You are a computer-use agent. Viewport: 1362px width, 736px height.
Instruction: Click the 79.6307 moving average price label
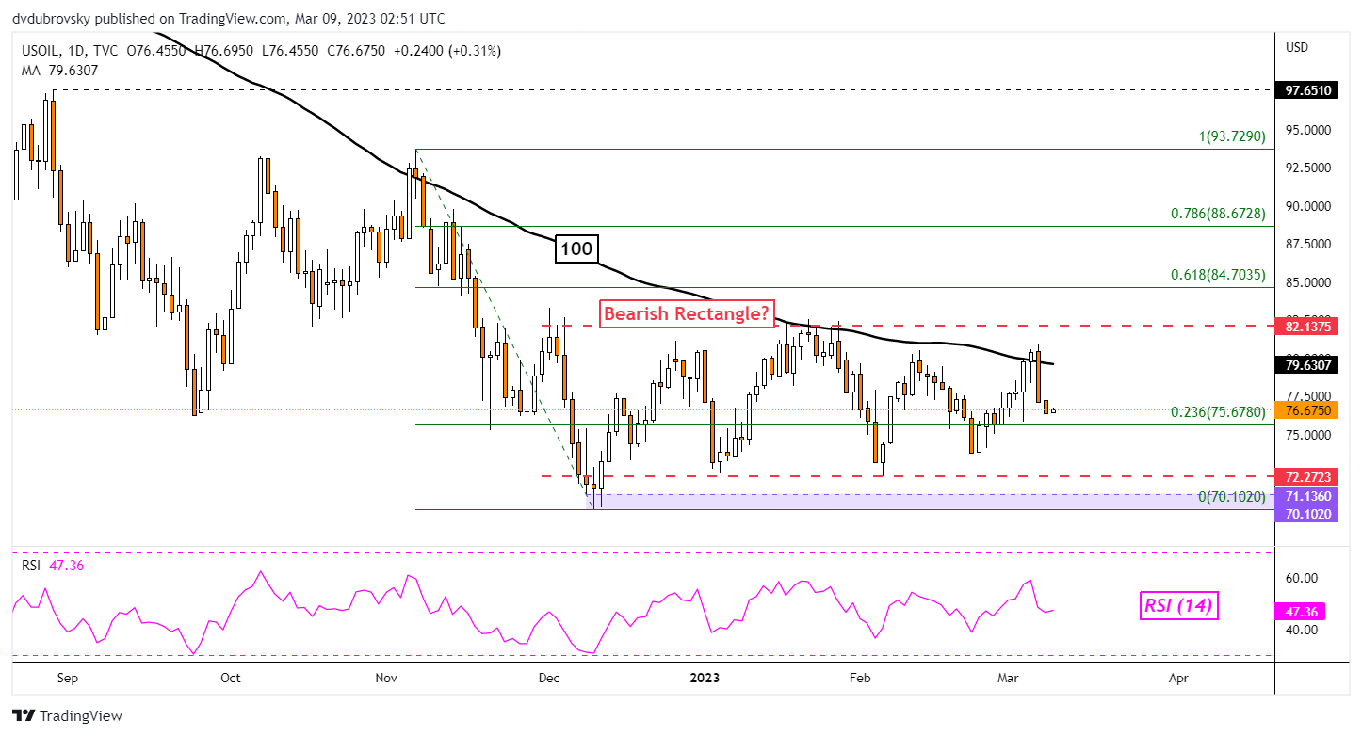coord(1307,364)
